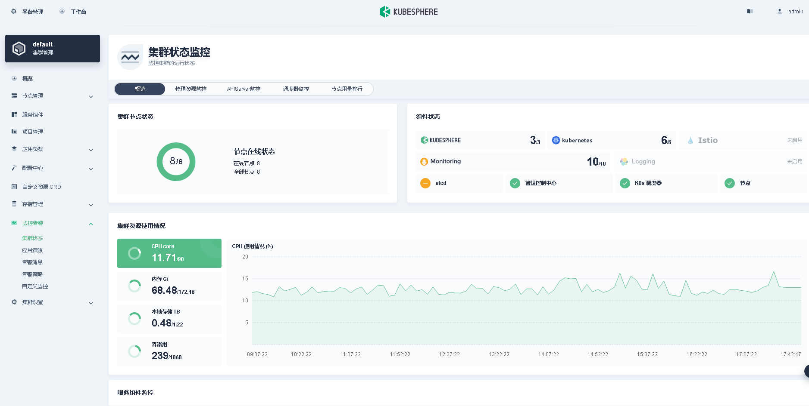Image resolution: width=809 pixels, height=406 pixels.
Task: Select the 本地存储 TB 0.48 card
Action: tap(169, 319)
